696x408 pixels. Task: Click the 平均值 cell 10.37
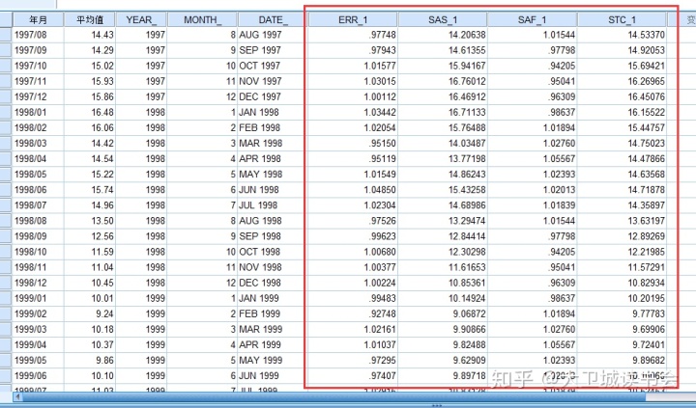(90, 345)
